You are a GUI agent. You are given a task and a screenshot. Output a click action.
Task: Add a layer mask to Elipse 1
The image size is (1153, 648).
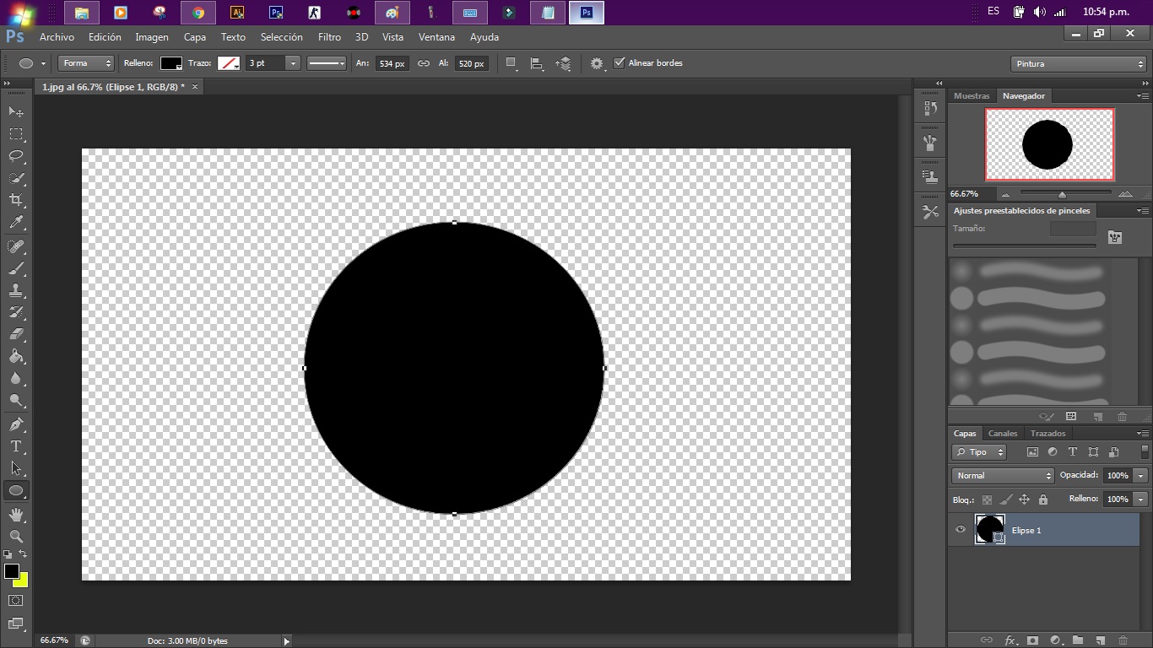coord(1031,640)
